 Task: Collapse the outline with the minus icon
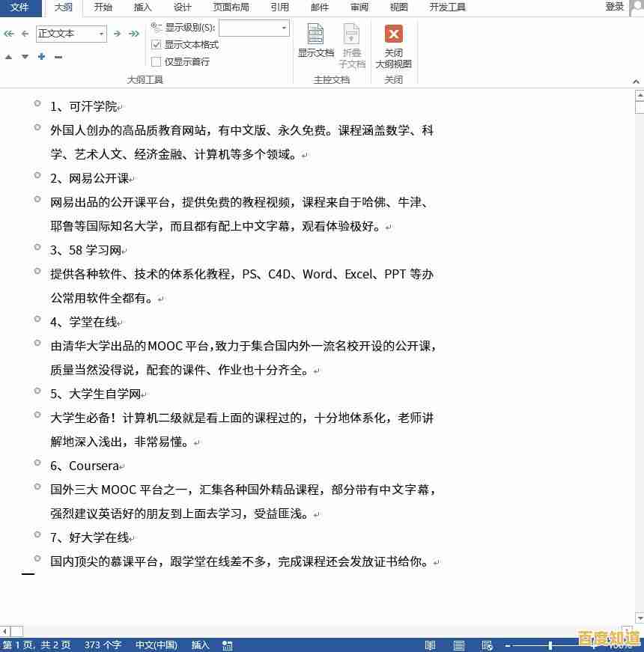point(58,57)
